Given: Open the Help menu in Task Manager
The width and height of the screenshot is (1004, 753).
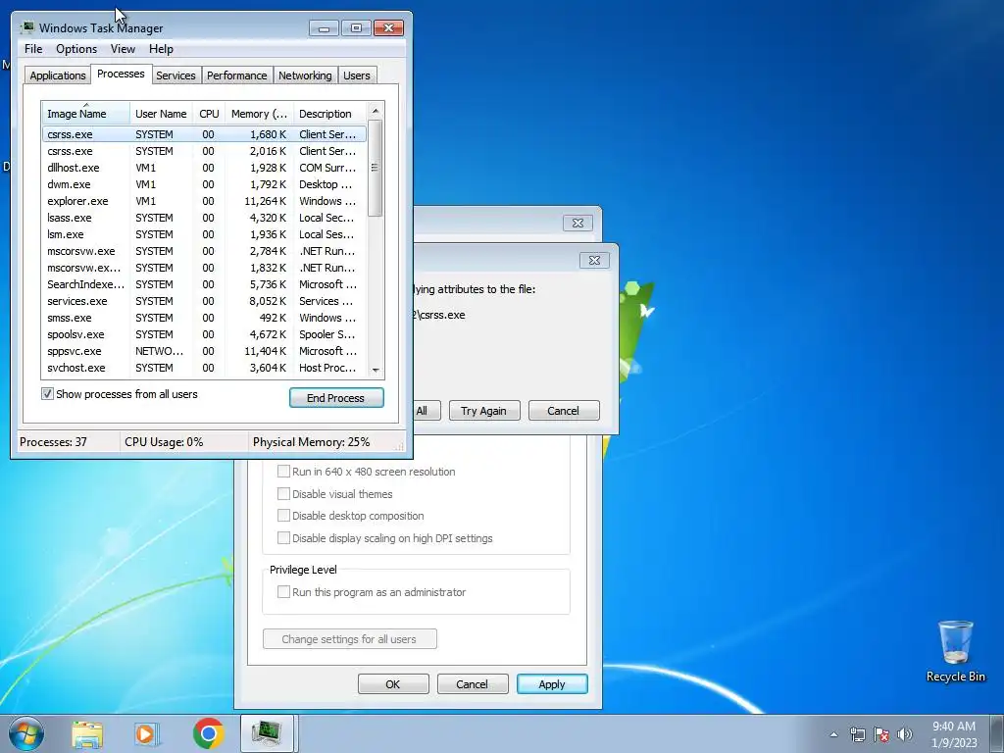Looking at the screenshot, I should (161, 49).
